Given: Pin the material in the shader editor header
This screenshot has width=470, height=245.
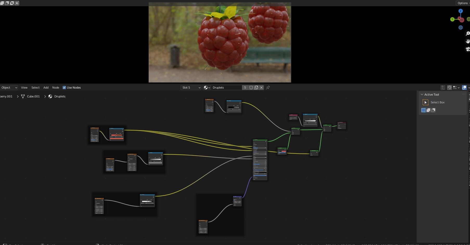Looking at the screenshot, I should (268, 88).
